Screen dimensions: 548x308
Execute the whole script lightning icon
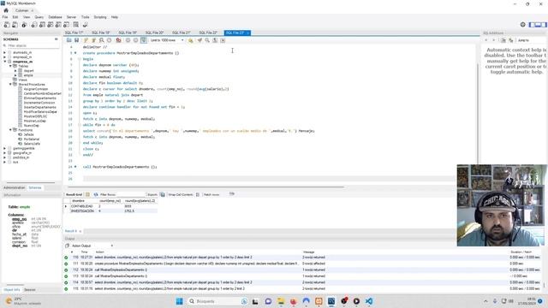[86, 40]
